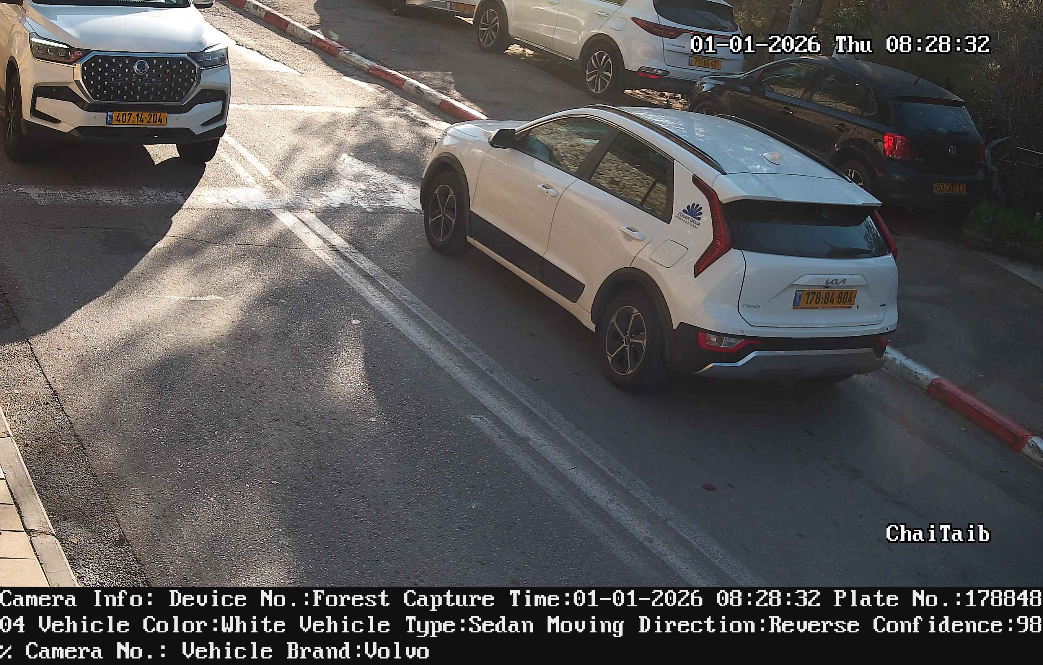1043x665 pixels.
Task: Click the Vehicle Brand:Volvo text
Action: tap(306, 651)
